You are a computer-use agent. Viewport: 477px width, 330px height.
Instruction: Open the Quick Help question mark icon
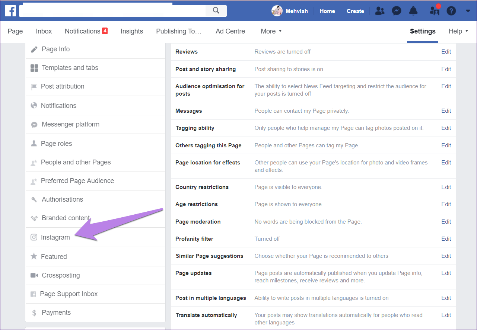pos(451,11)
